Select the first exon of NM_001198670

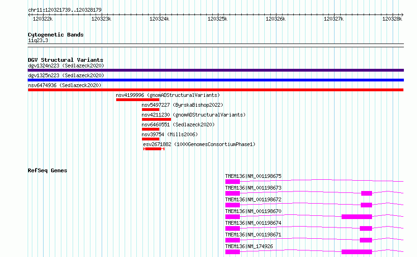coord(232,217)
